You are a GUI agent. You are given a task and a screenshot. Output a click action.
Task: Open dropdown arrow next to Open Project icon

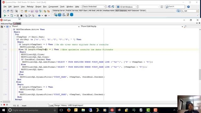point(29,11)
